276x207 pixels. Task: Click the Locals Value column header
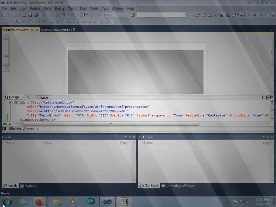coord(80,143)
